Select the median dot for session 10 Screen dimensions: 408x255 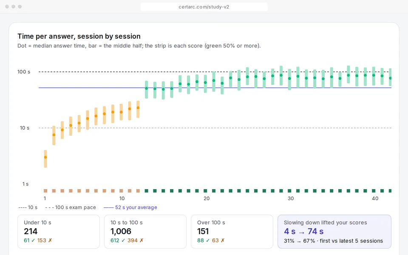121,112
